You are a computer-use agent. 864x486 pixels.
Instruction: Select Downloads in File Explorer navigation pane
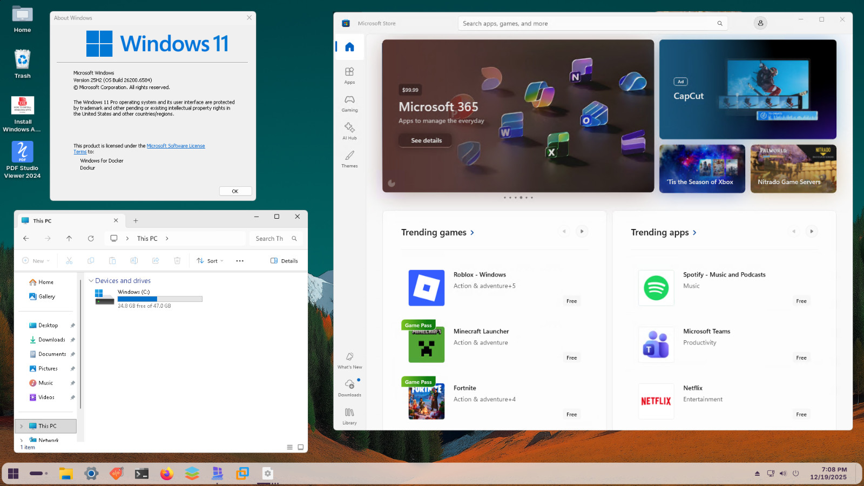tap(51, 340)
